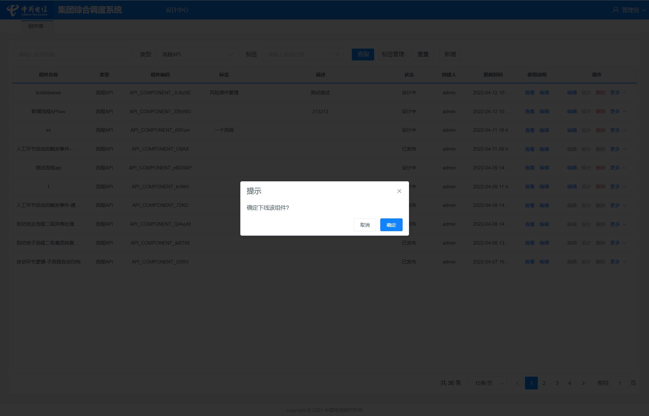The image size is (649, 416).
Task: Click the 管理员 user avatar icon
Action: click(x=615, y=10)
